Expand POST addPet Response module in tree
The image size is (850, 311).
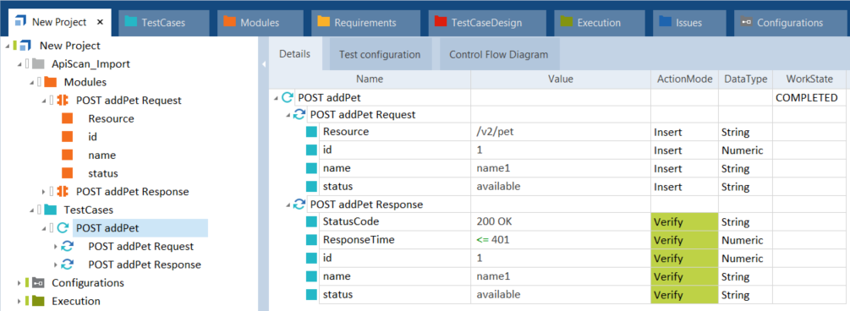44,192
